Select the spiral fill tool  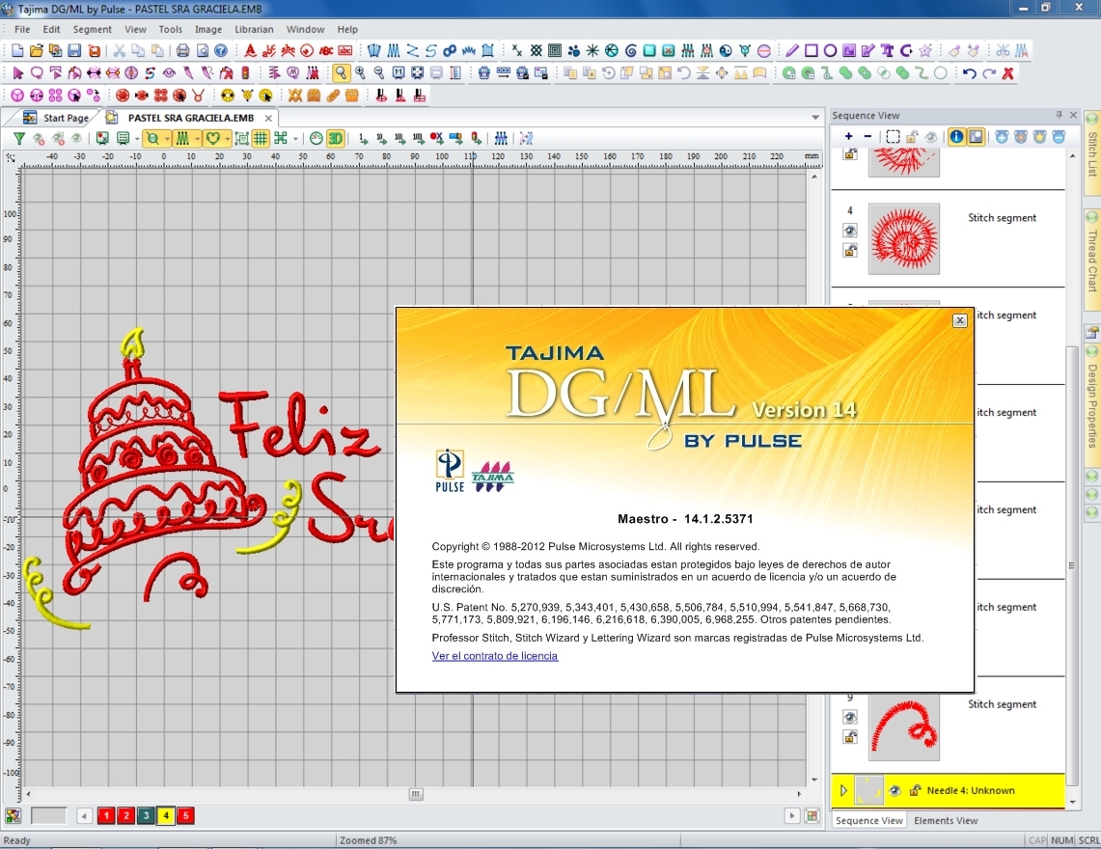tap(630, 50)
